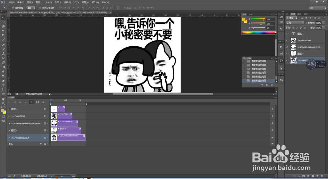Open the blend mode 正常 dropdown

click(295, 23)
